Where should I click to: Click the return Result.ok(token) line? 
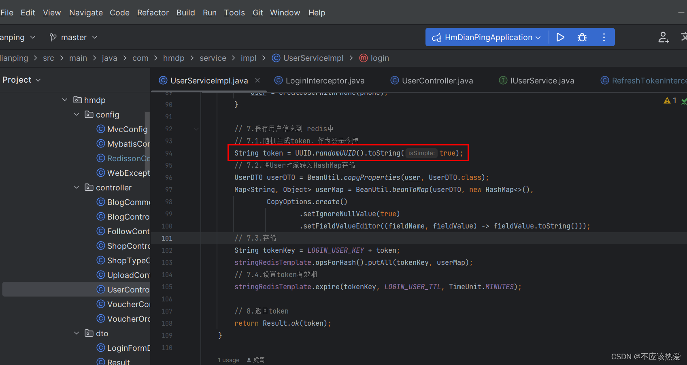click(283, 323)
